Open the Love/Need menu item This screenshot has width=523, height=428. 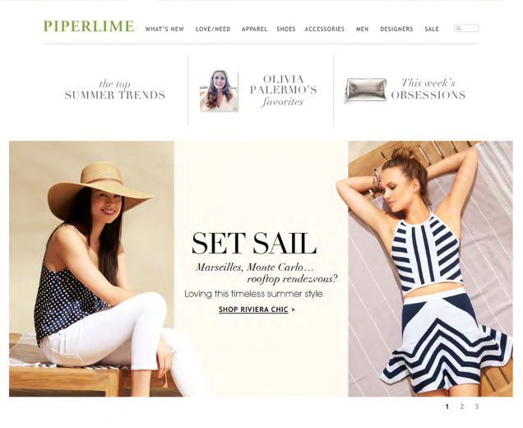point(213,29)
